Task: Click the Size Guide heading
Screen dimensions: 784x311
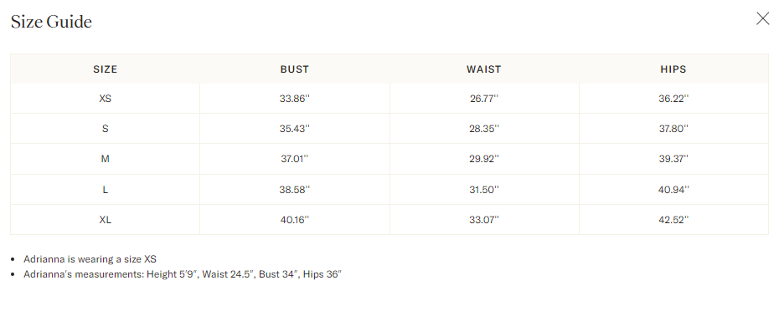Action: pyautogui.click(x=51, y=22)
